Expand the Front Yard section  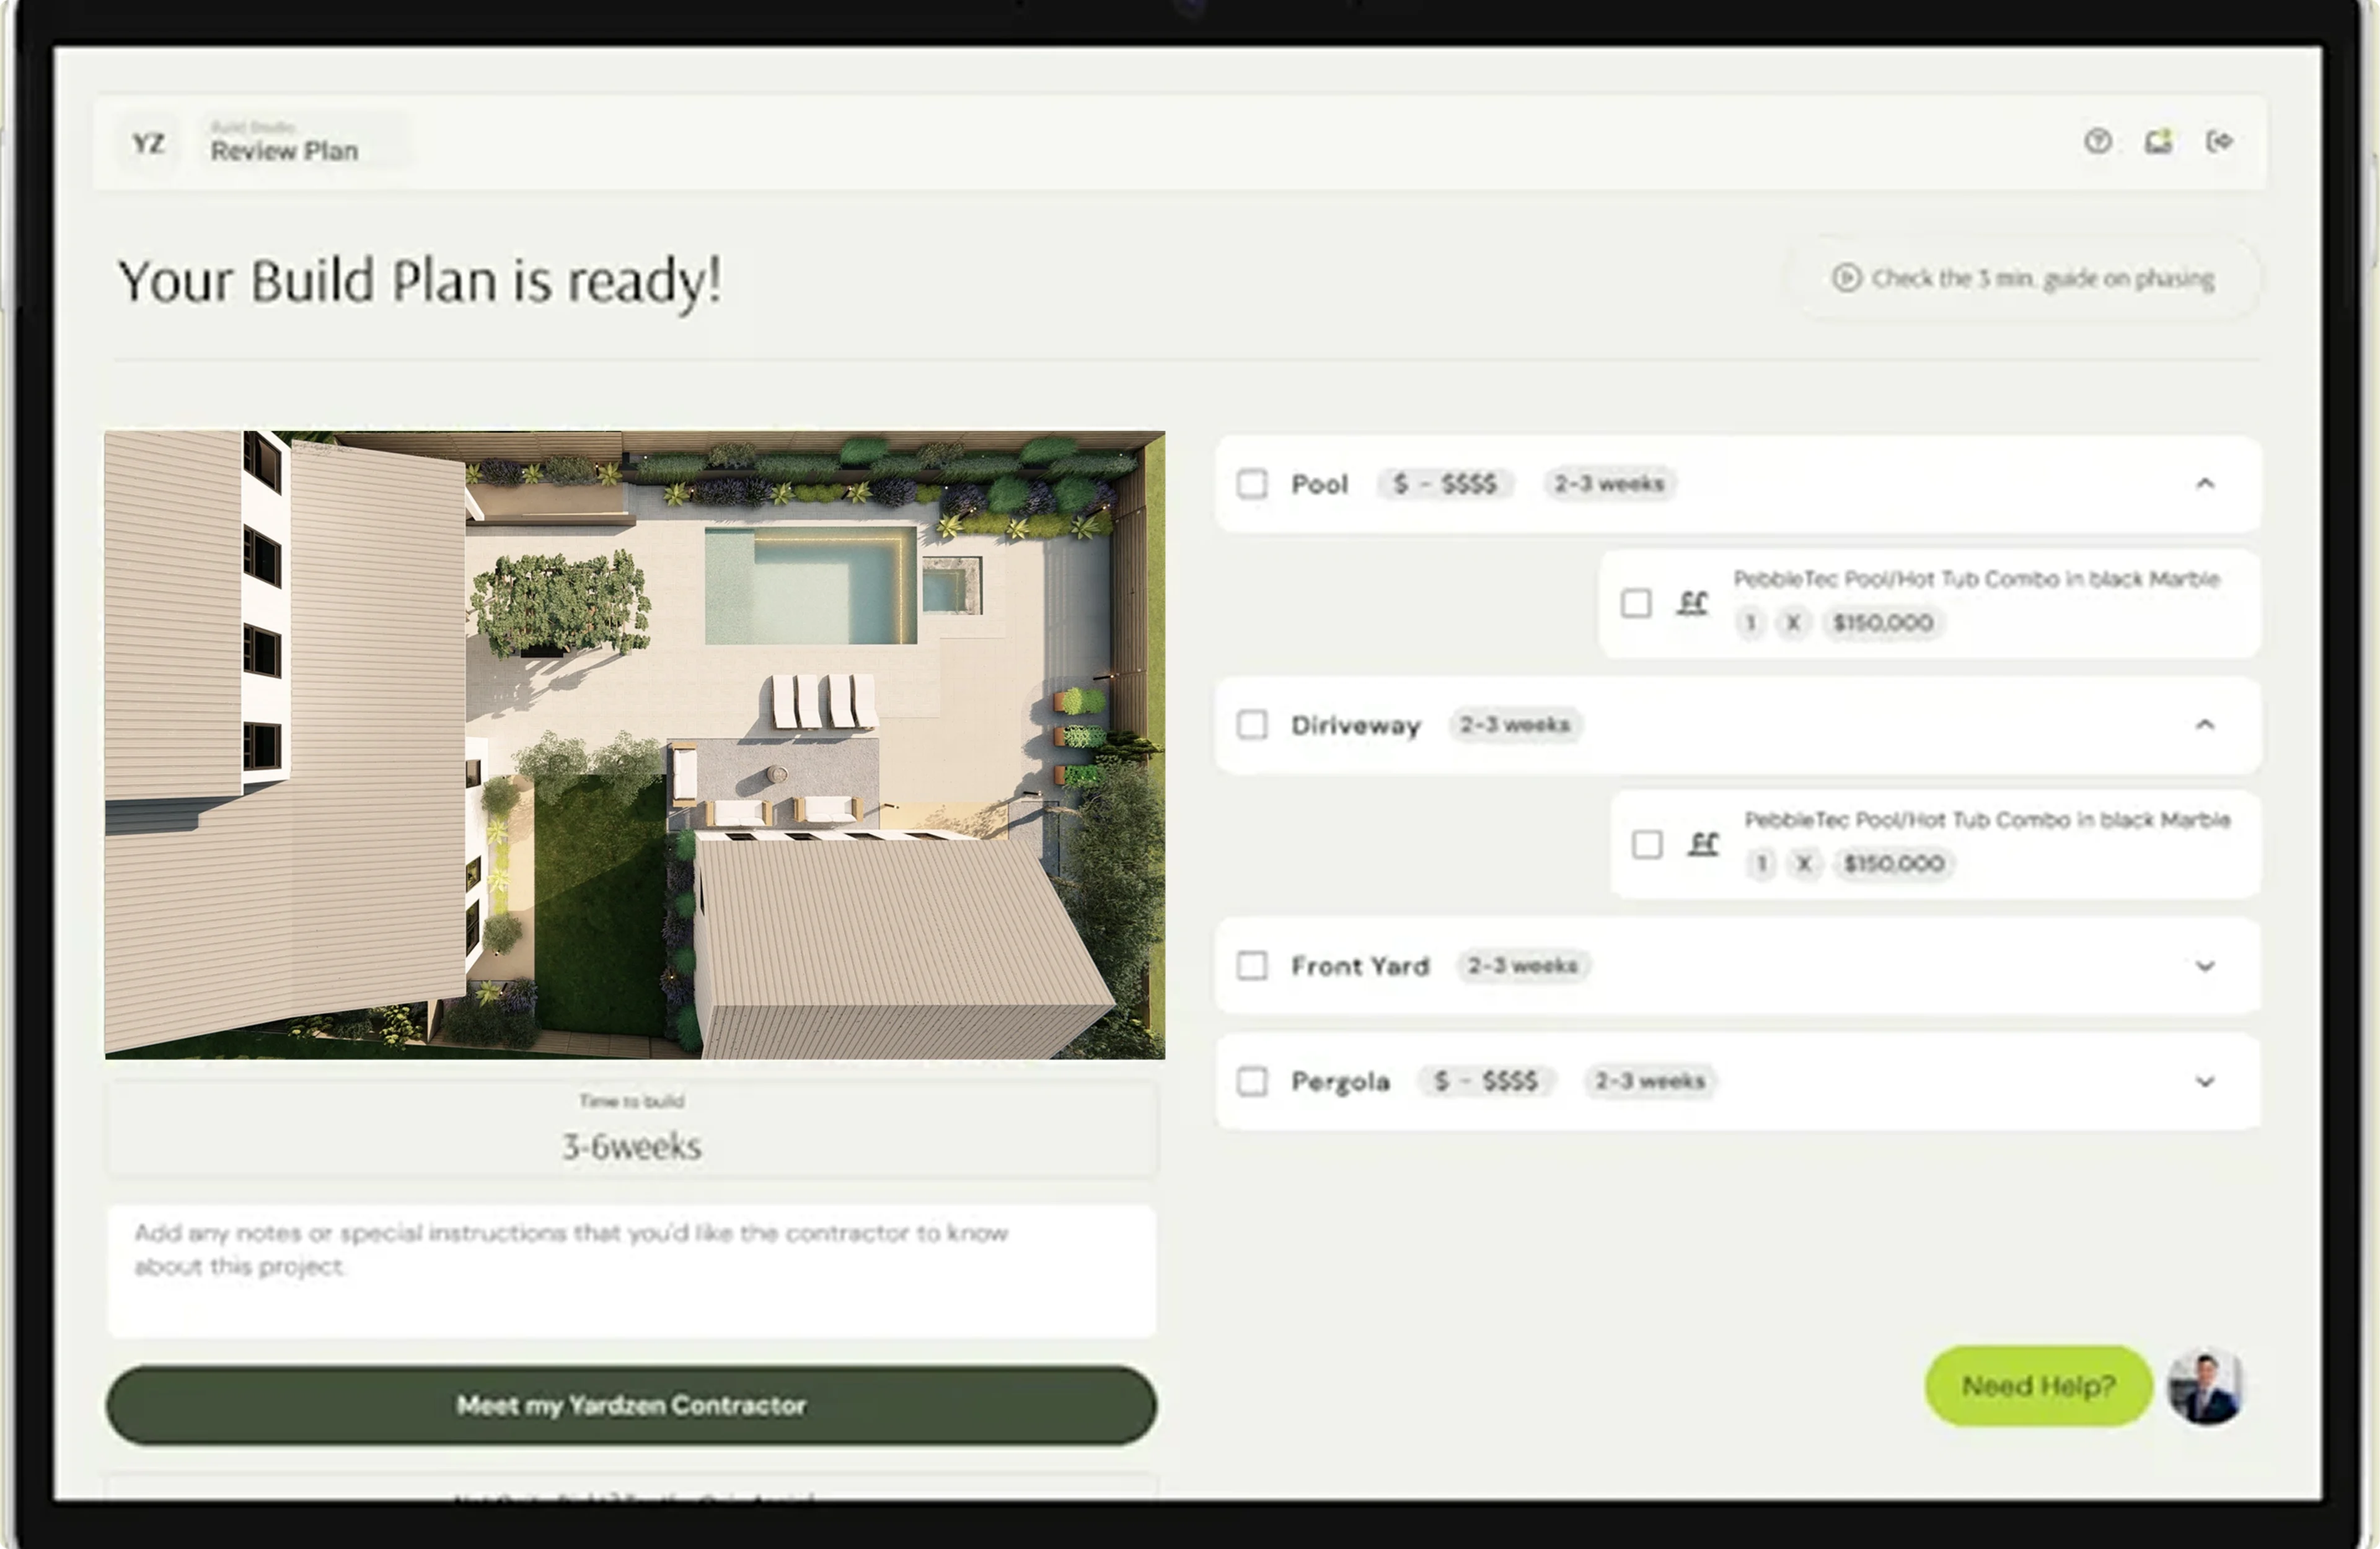pyautogui.click(x=2205, y=966)
